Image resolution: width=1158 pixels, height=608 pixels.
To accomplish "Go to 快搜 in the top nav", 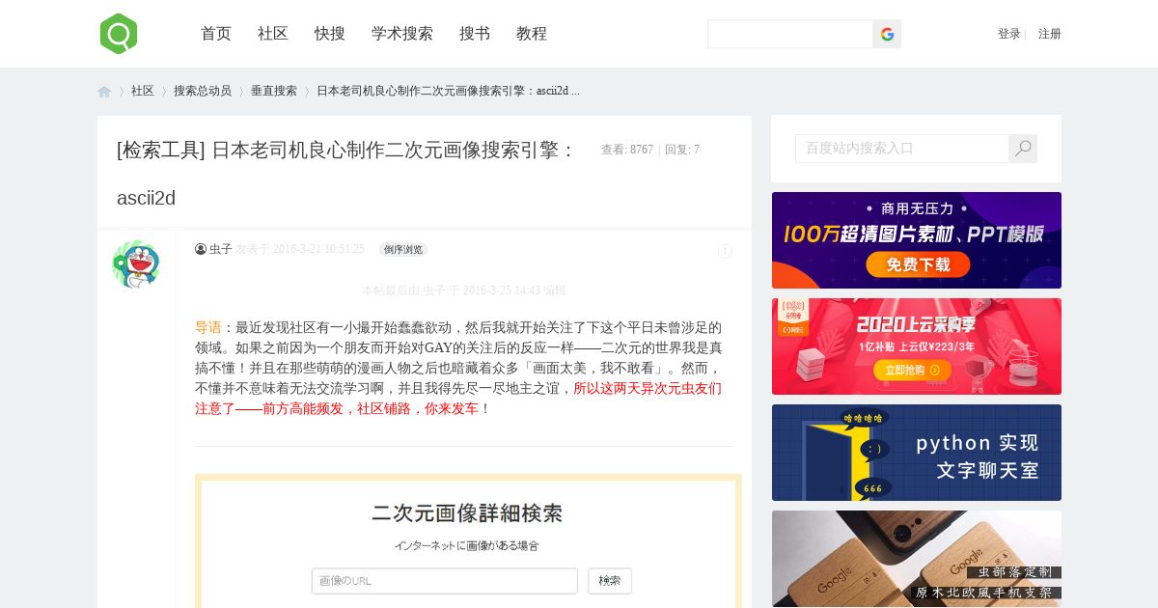I will point(330,34).
